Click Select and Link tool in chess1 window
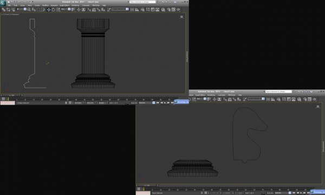Screen dimensions: 325x195 tap(4, 10)
